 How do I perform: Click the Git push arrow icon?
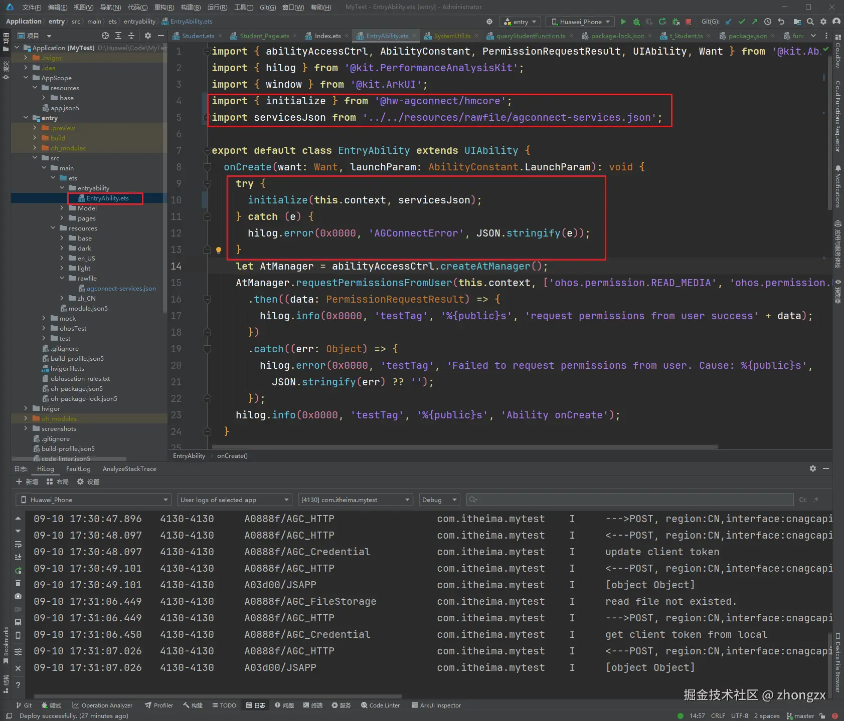pos(755,22)
